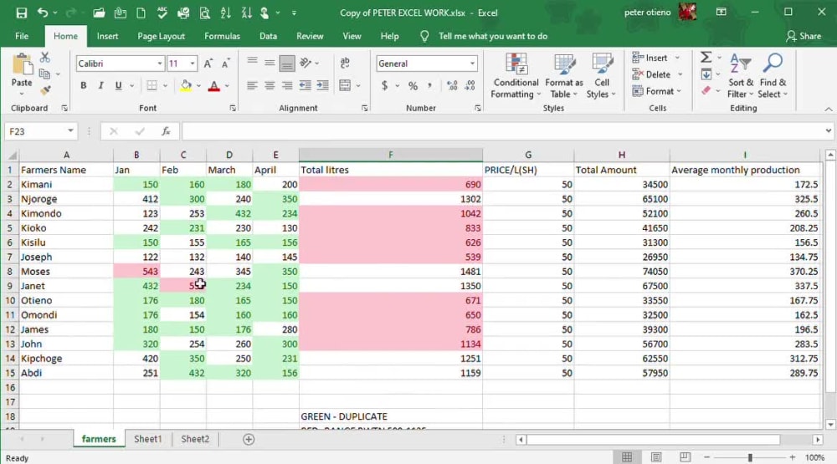
Task: Click Delete cells button
Action: pyautogui.click(x=651, y=74)
